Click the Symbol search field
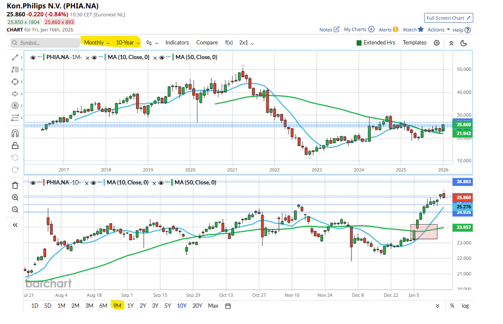 [x=45, y=43]
